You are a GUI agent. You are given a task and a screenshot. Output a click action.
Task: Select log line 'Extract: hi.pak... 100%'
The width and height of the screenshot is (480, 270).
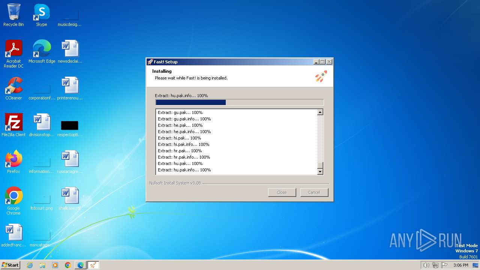pyautogui.click(x=179, y=138)
